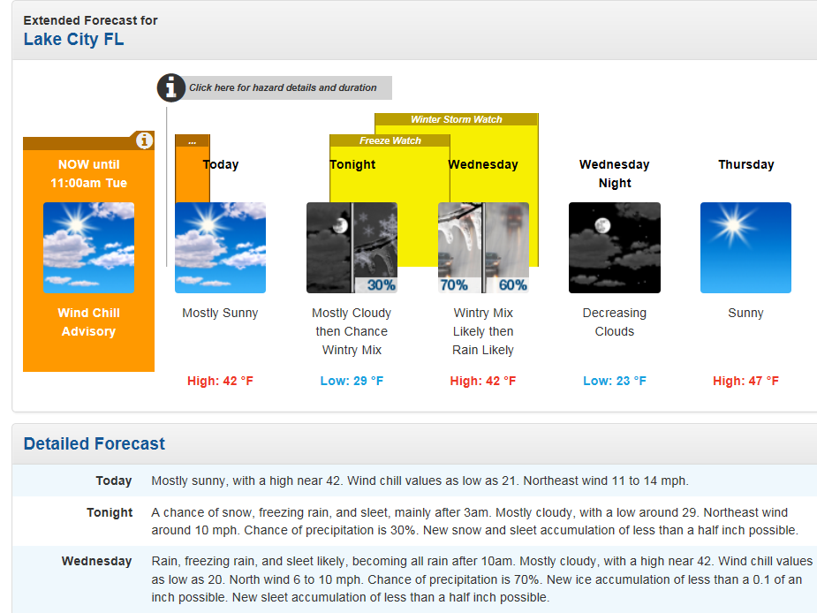Click the Wind Chill Advisory sun image
Image resolution: width=817 pixels, height=613 pixels.
click(88, 247)
